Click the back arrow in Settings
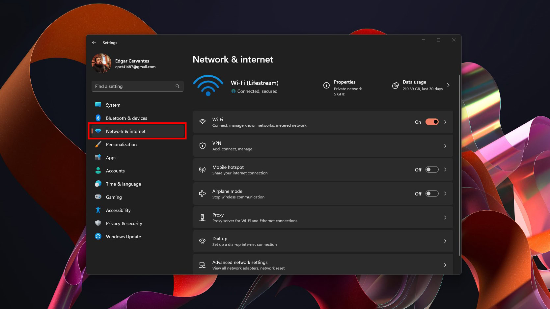Screen dimensions: 550x309 (x=94, y=42)
